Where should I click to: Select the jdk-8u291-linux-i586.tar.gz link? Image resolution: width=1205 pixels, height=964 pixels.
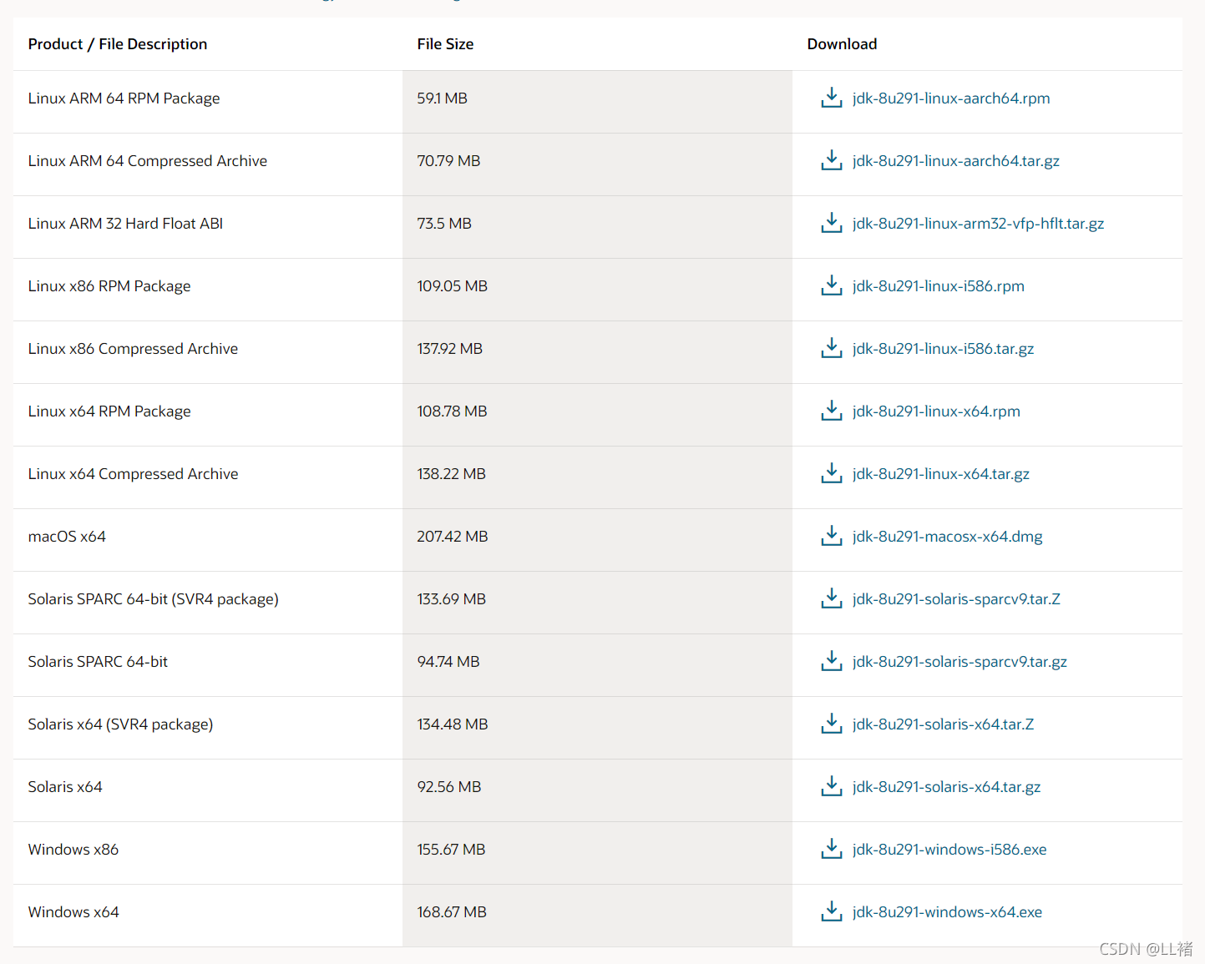(x=943, y=349)
